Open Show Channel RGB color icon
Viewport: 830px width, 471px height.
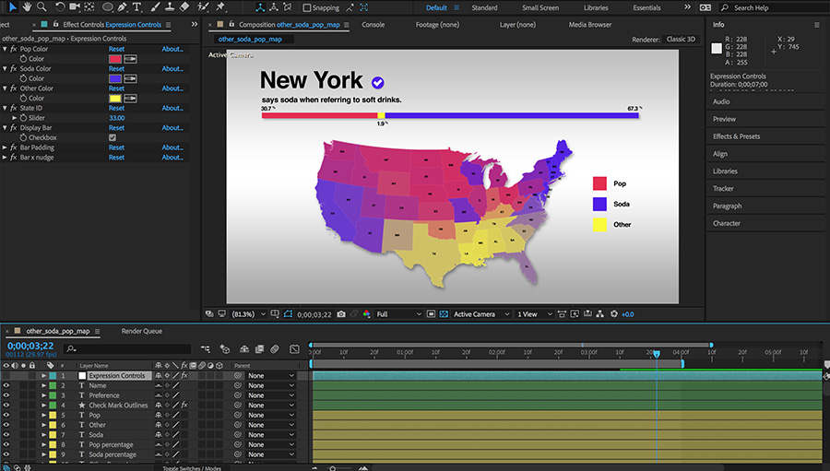point(366,314)
